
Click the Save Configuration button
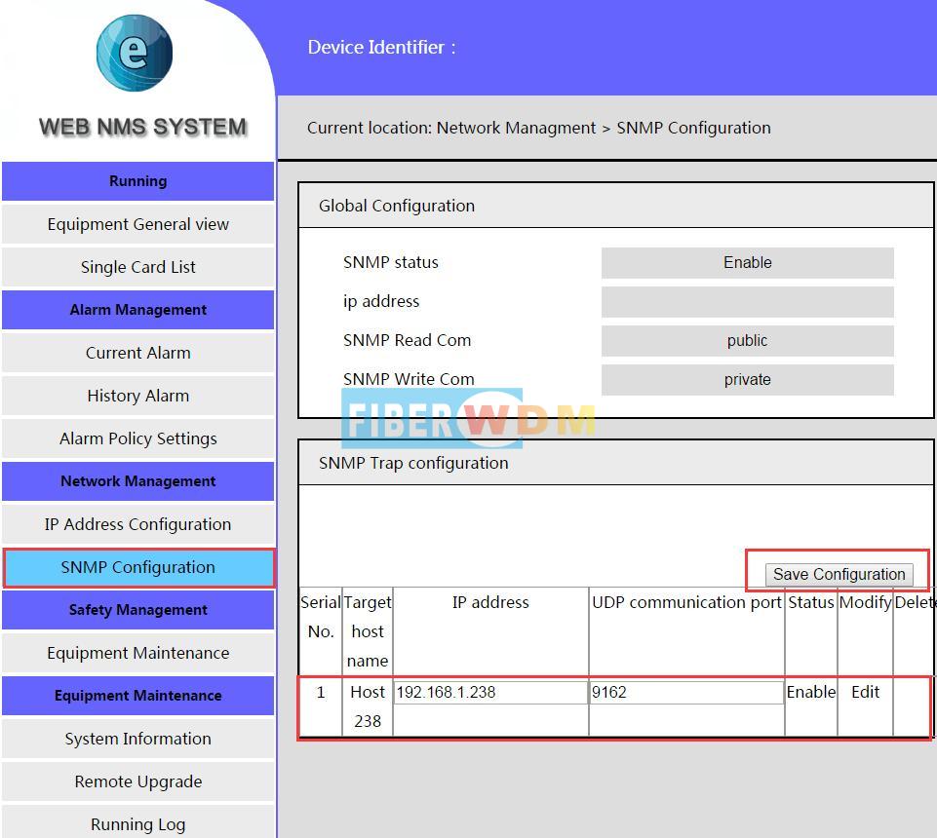[839, 574]
